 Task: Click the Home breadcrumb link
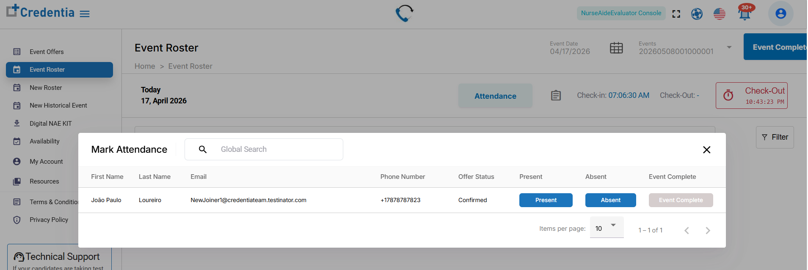[145, 66]
